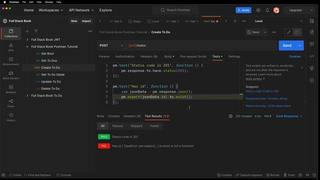
Task: Open the Collections sidebar panel
Action: tap(11, 33)
